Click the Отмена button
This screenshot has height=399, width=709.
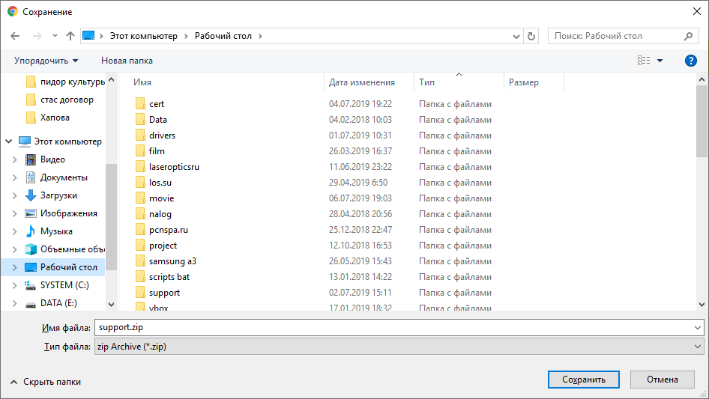click(x=662, y=380)
